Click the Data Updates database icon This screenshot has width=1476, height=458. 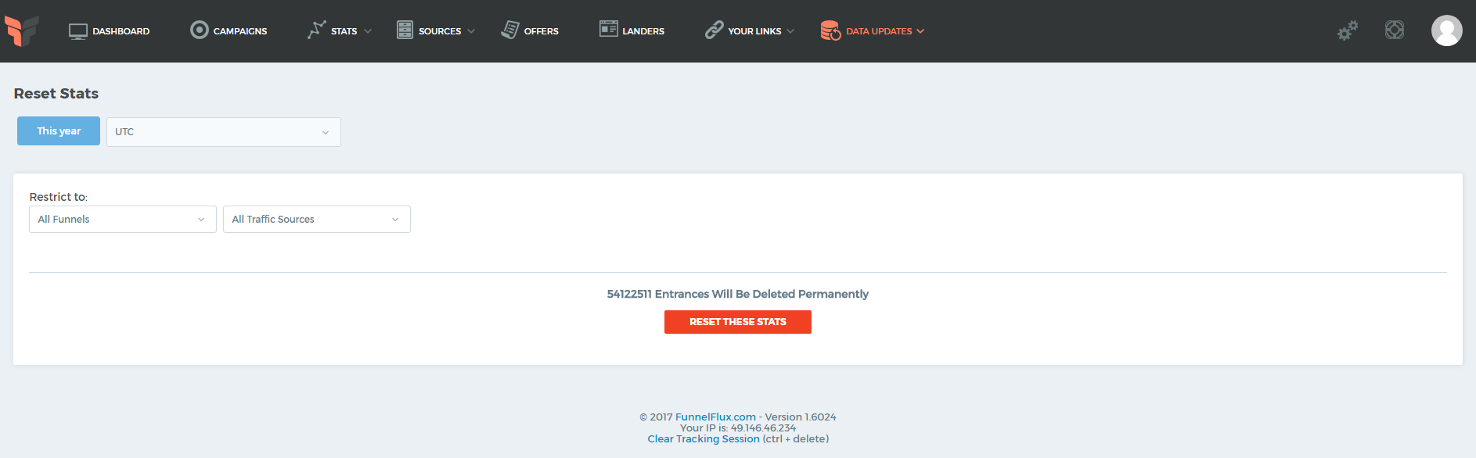pyautogui.click(x=830, y=31)
